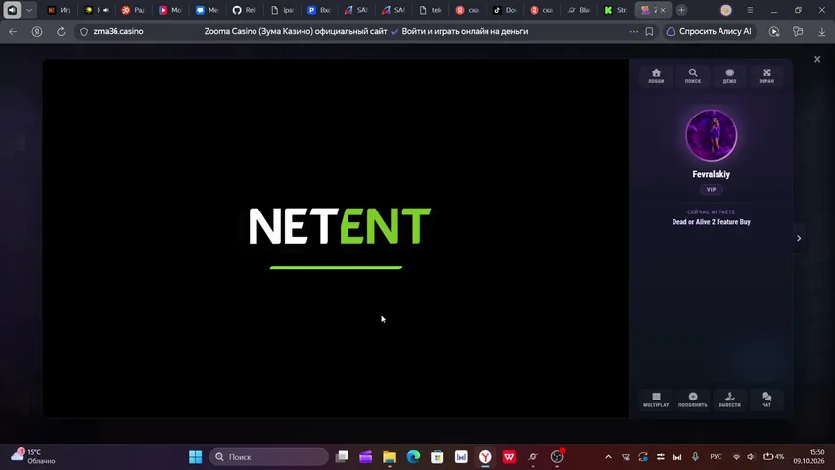The image size is (835, 470).
Task: Show hidden system tray icons
Action: [608, 456]
